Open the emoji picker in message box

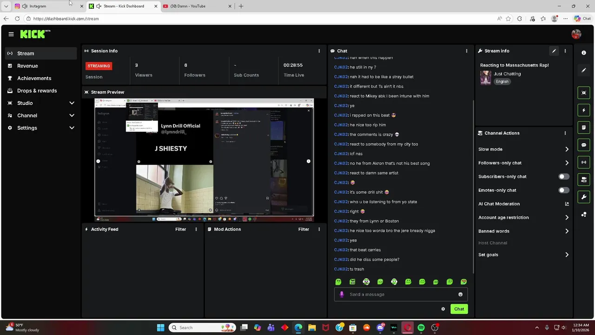tap(460, 294)
